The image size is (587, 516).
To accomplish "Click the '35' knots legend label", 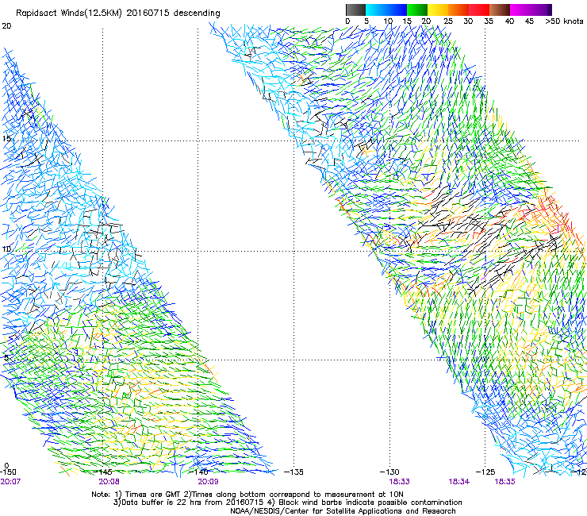I will click(489, 21).
